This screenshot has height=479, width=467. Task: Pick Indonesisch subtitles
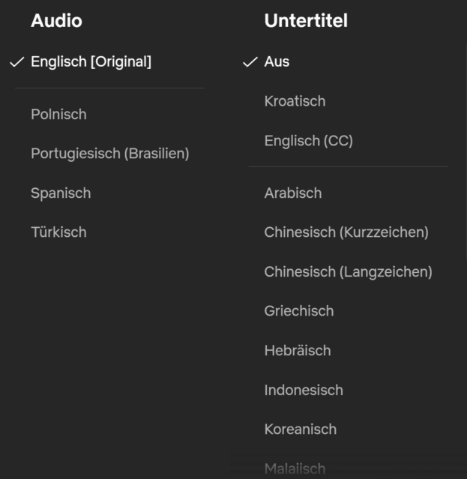(303, 390)
